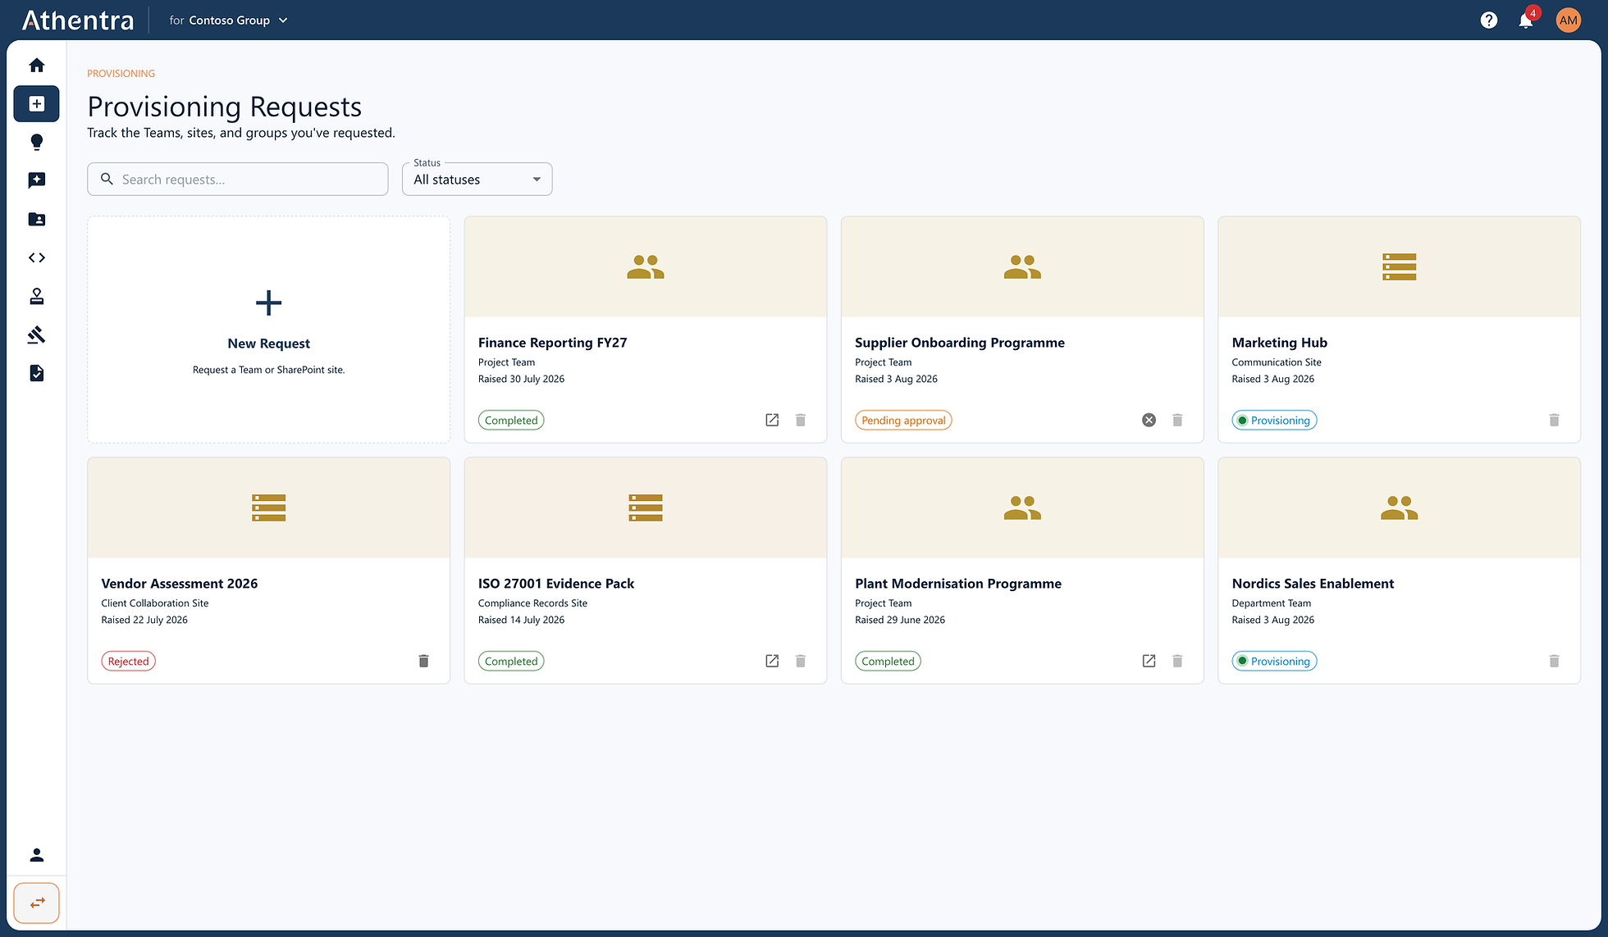The height and width of the screenshot is (937, 1608).
Task: Open the Plant Modernisation Programme title
Action: pyautogui.click(x=958, y=584)
